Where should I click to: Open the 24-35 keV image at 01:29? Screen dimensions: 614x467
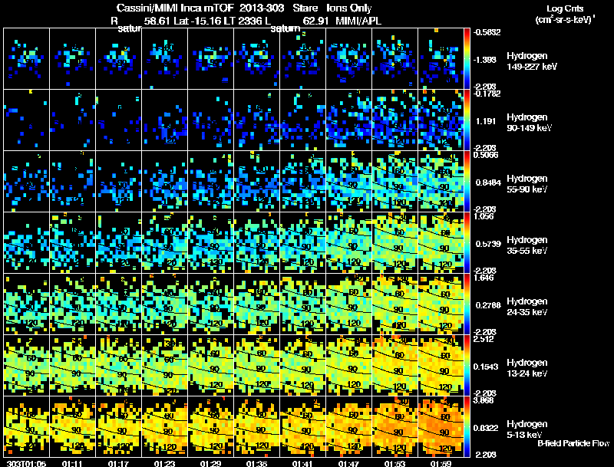tap(210, 304)
